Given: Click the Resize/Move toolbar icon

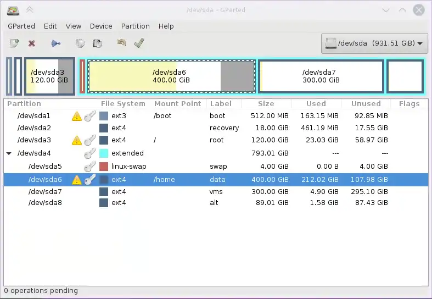Looking at the screenshot, I should point(56,43).
